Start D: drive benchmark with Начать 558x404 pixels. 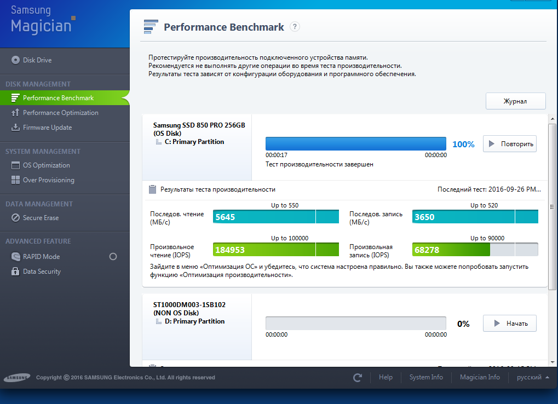click(510, 324)
